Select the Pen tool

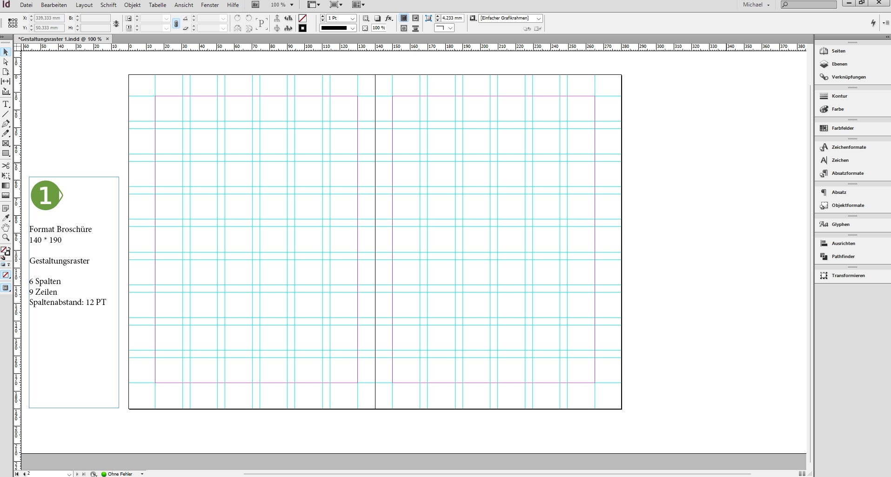[6, 124]
